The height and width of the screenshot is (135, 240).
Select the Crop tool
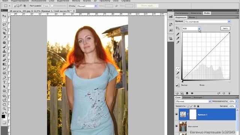[4, 33]
